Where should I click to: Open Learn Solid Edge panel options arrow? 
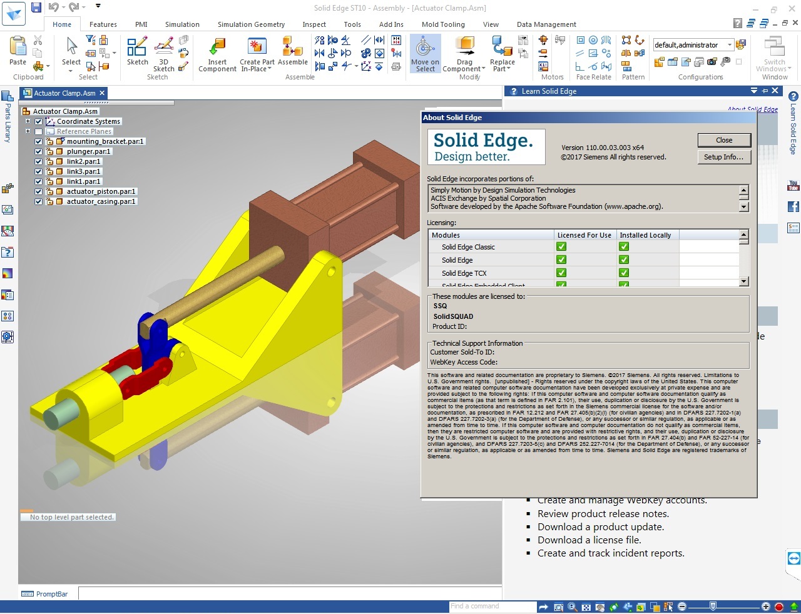(754, 91)
